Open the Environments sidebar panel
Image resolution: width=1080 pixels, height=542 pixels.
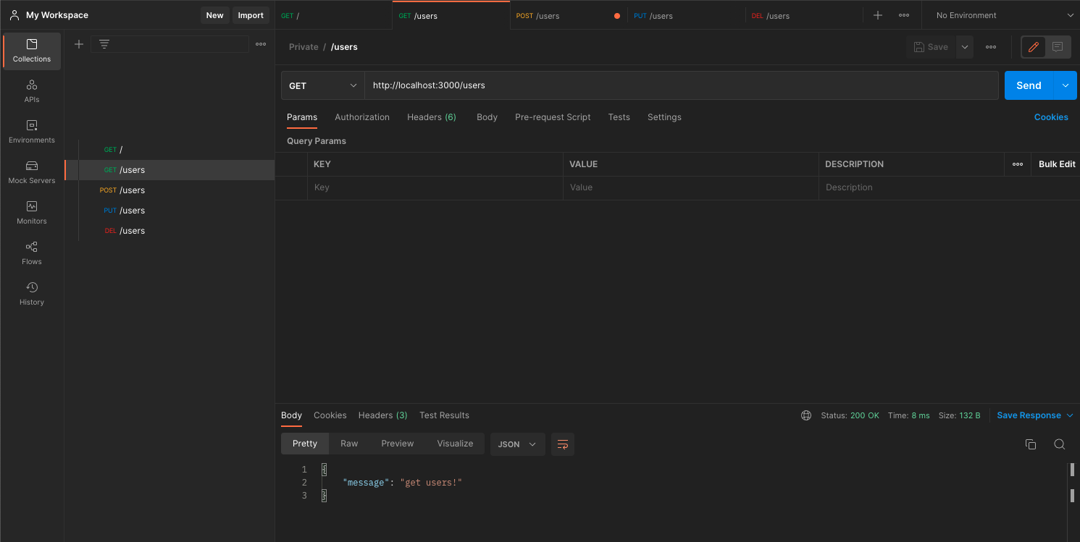[x=32, y=132]
